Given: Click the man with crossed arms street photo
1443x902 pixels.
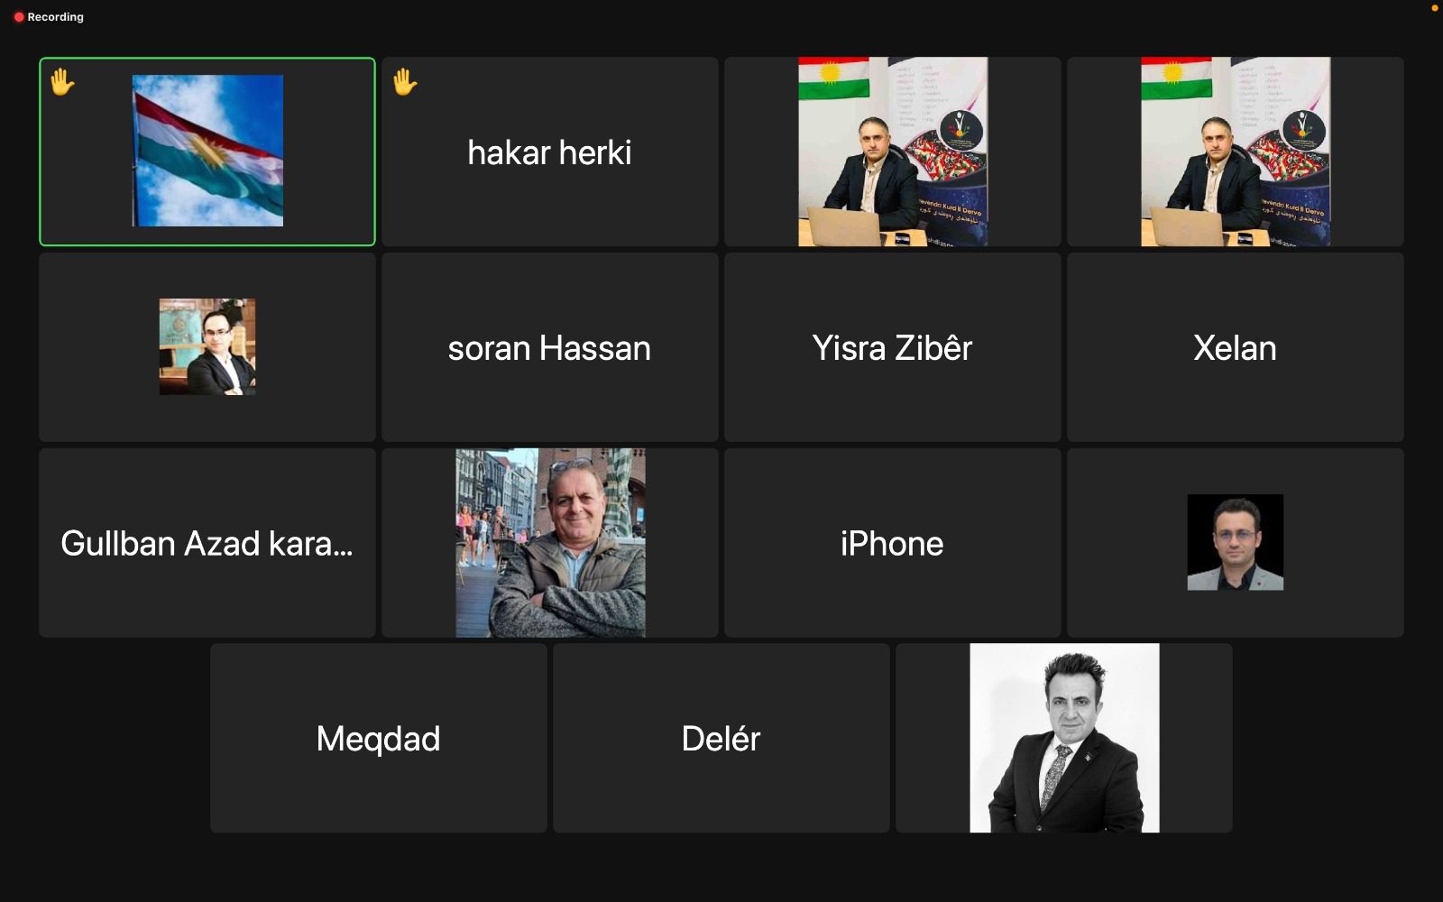Looking at the screenshot, I should pyautogui.click(x=550, y=543).
